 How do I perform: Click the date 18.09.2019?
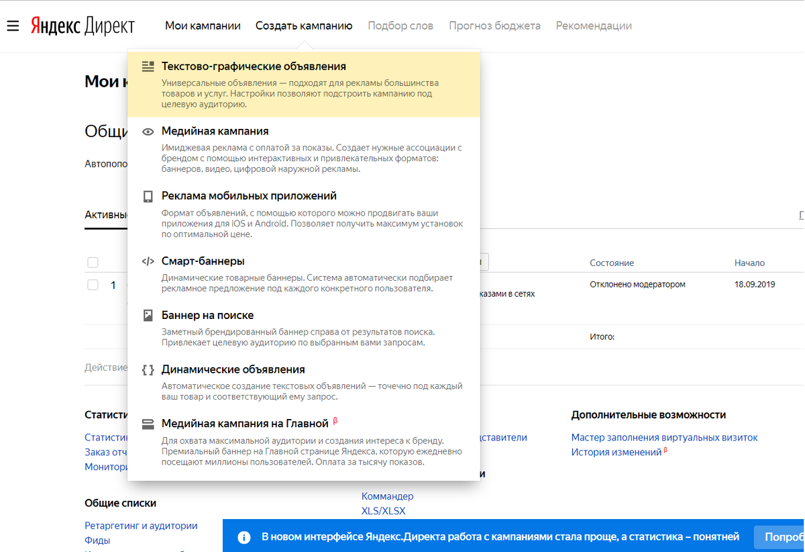(x=755, y=284)
